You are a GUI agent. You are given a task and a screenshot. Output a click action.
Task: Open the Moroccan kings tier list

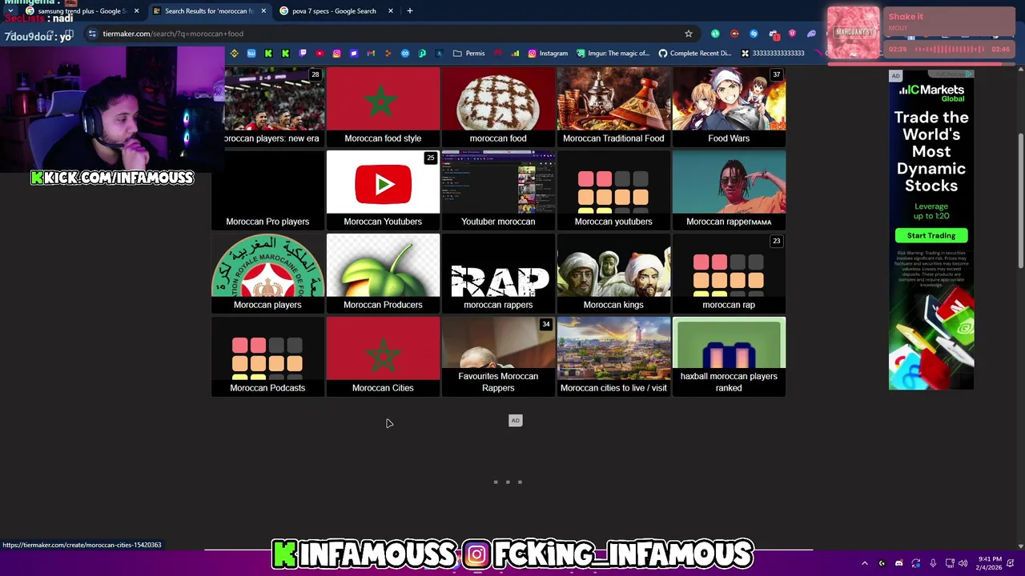coord(613,273)
